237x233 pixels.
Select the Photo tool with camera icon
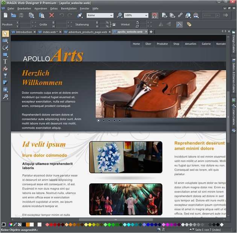pyautogui.click(x=5, y=41)
